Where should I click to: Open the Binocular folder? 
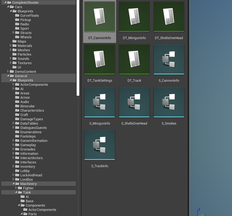pos(25,106)
